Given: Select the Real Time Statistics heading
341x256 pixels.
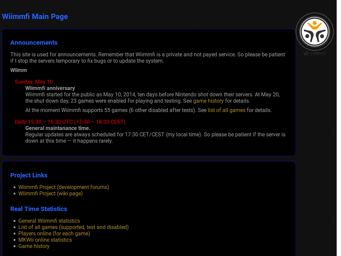Looking at the screenshot, I should [x=39, y=209].
